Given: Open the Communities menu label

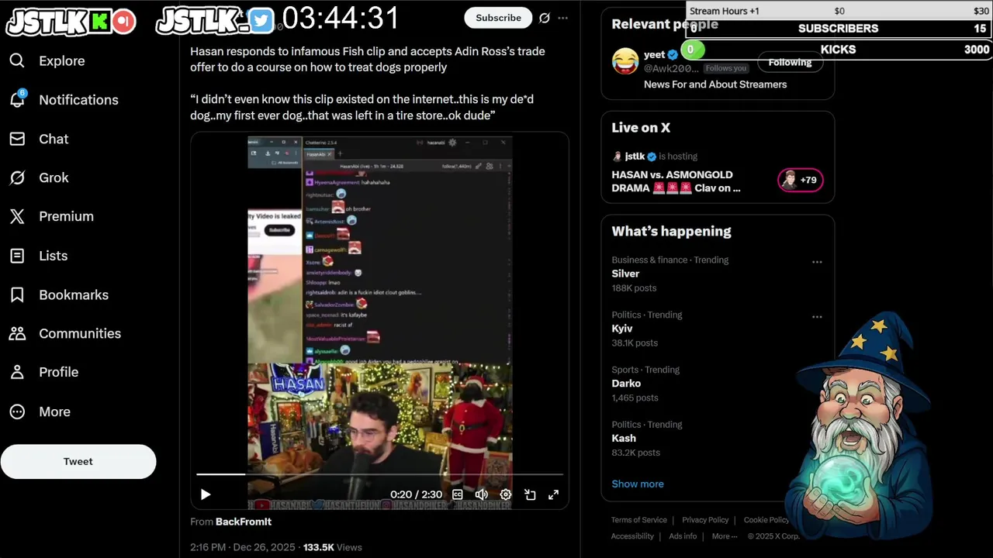Looking at the screenshot, I should [80, 333].
